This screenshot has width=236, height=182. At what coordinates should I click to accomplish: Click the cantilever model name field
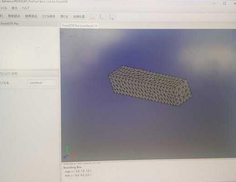(x=42, y=83)
